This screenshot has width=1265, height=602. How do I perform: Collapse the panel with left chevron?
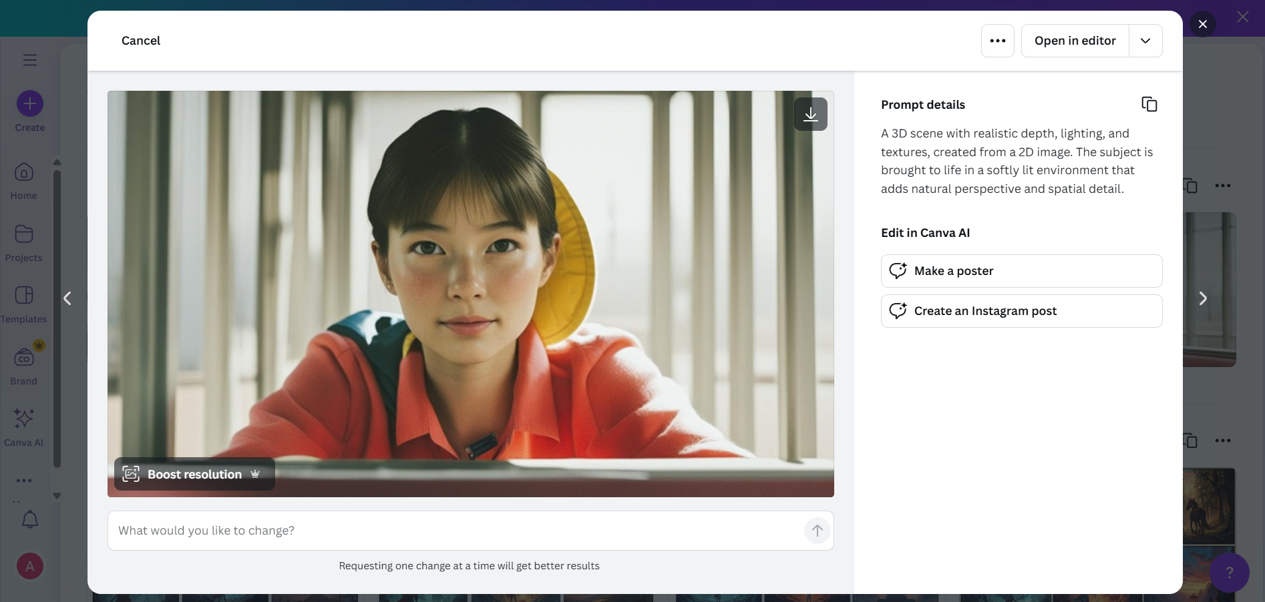(66, 298)
